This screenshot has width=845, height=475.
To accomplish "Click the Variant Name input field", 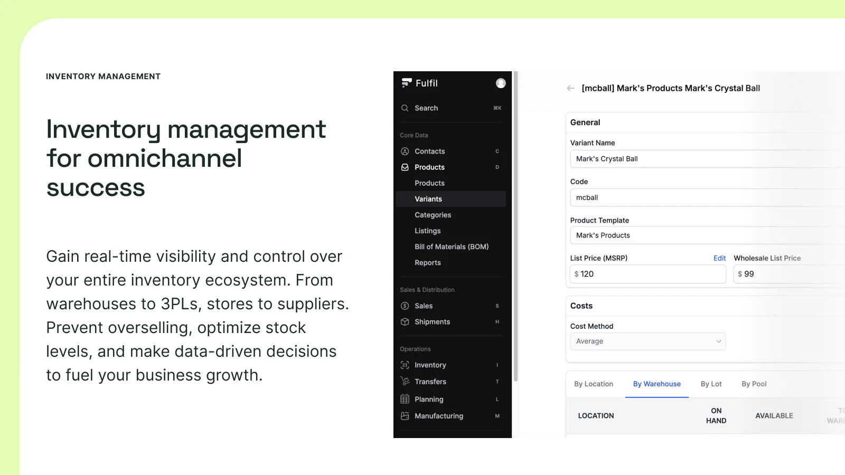I will click(x=707, y=159).
